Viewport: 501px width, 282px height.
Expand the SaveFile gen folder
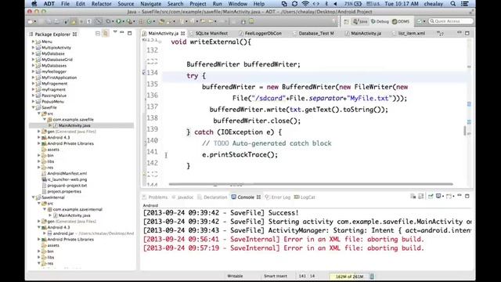(x=39, y=132)
